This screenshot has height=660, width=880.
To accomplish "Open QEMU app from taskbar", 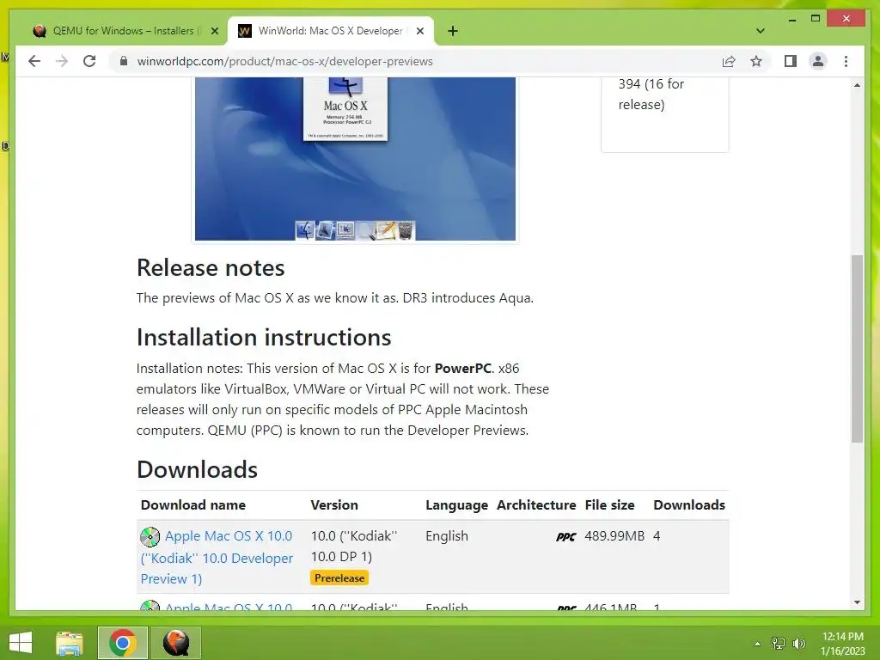I will [175, 643].
